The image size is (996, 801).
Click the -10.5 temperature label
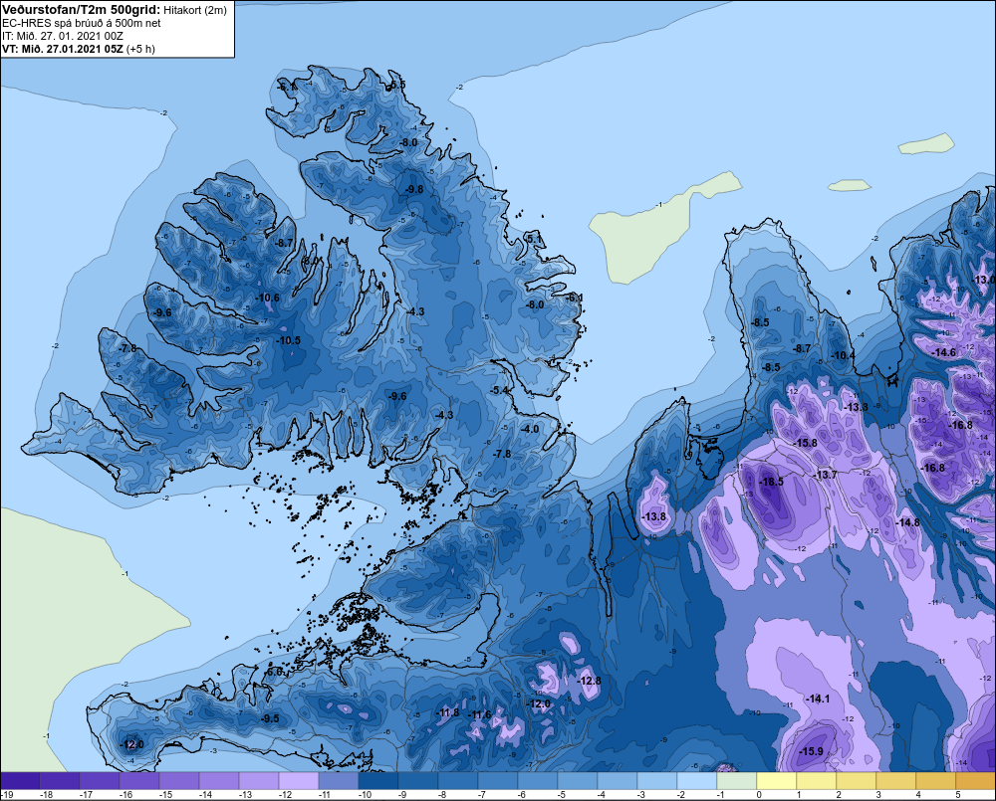tap(289, 341)
